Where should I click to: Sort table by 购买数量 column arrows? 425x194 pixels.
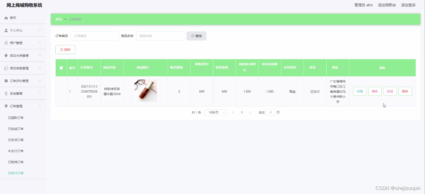[x=186, y=68]
